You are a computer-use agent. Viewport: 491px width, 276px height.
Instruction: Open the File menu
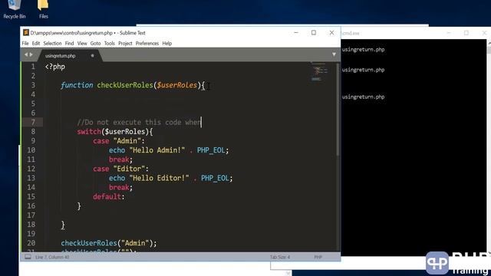point(25,43)
